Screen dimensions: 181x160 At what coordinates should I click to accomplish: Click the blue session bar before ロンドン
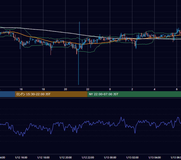coord(7,94)
